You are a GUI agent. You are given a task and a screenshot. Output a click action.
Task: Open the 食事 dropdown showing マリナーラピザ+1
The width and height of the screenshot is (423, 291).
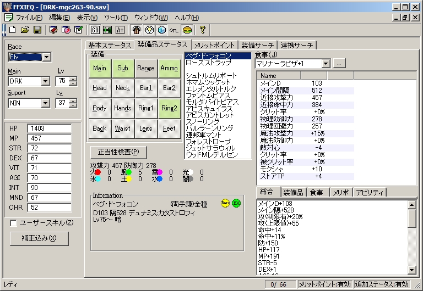click(x=326, y=64)
